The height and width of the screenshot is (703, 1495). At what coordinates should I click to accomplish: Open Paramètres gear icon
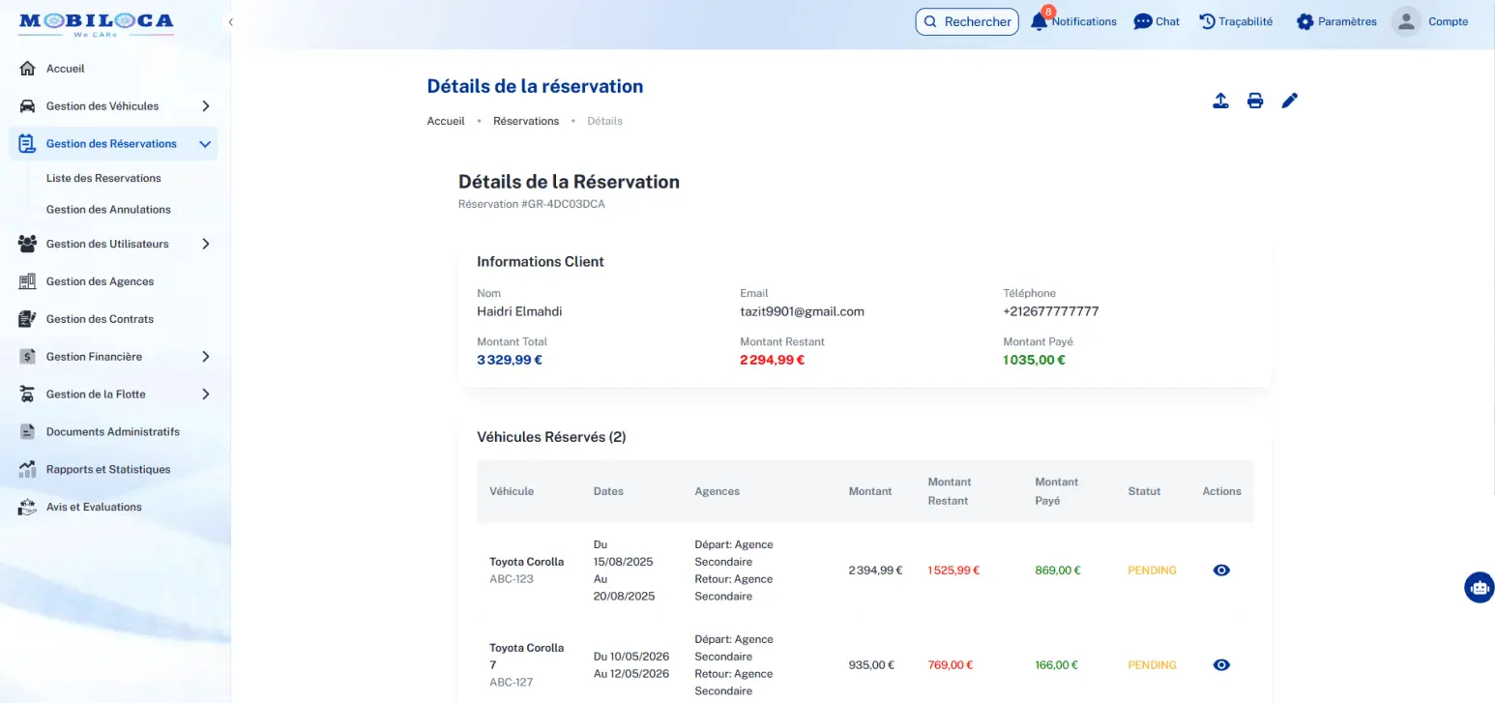coord(1304,21)
